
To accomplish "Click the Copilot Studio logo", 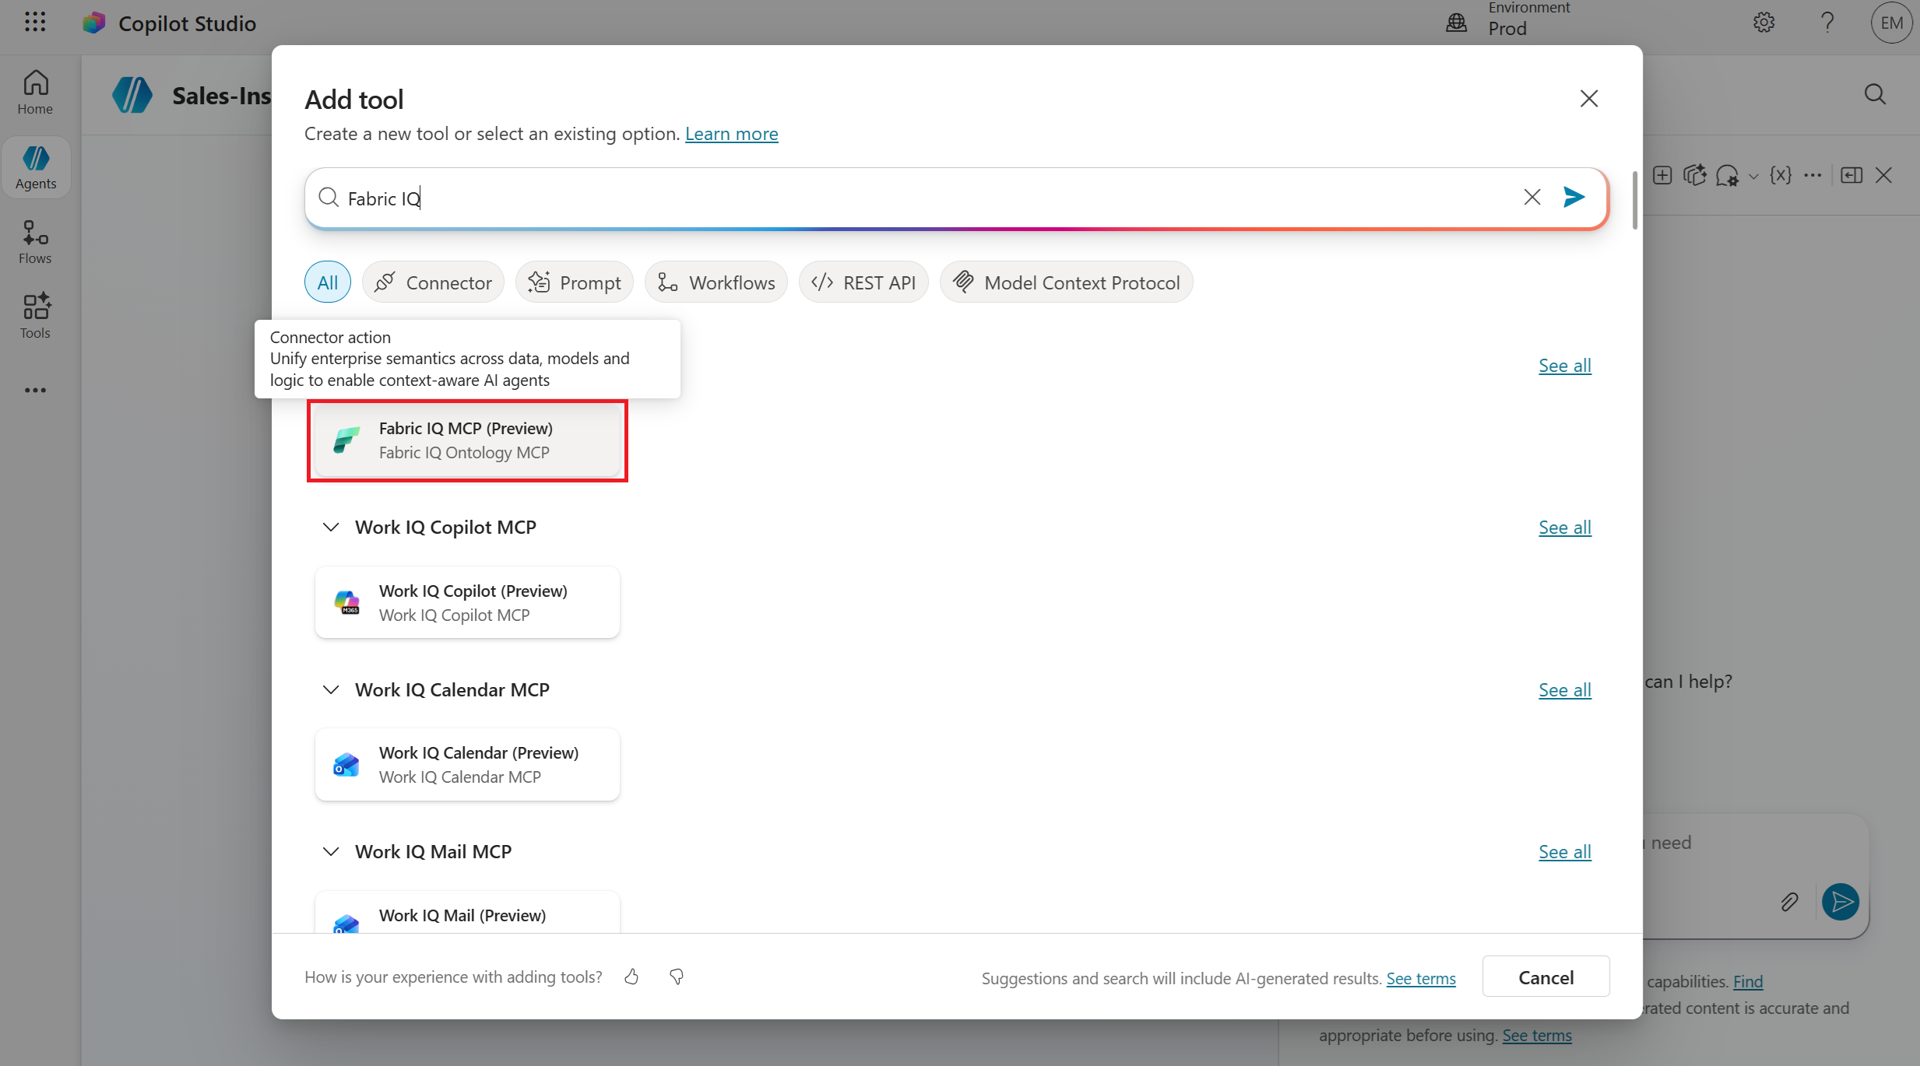I will (x=94, y=23).
